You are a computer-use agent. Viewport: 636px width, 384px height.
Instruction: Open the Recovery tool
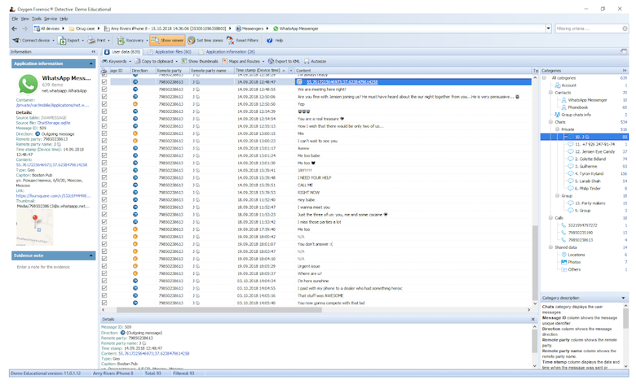click(130, 41)
